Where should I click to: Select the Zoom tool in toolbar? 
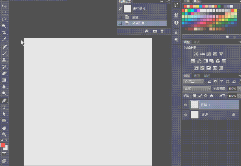pos(4,135)
